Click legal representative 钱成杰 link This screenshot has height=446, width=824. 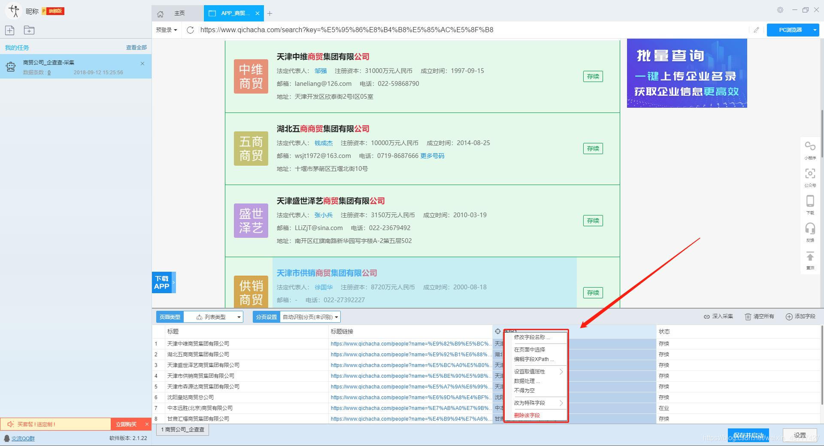click(324, 143)
